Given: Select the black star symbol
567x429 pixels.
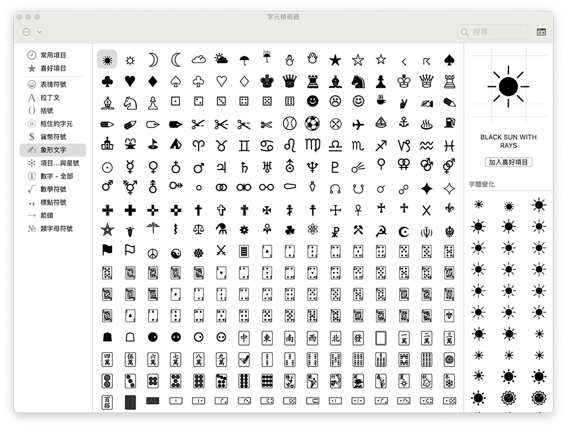Looking at the screenshot, I should (x=335, y=60).
